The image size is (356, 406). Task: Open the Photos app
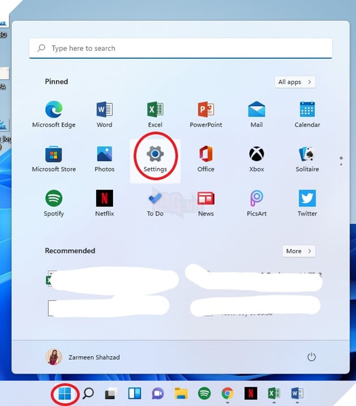105,158
